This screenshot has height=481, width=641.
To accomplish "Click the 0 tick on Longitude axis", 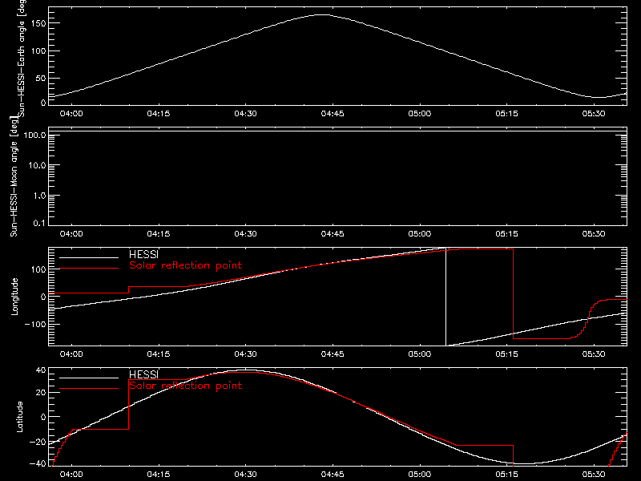I will pyautogui.click(x=44, y=297).
